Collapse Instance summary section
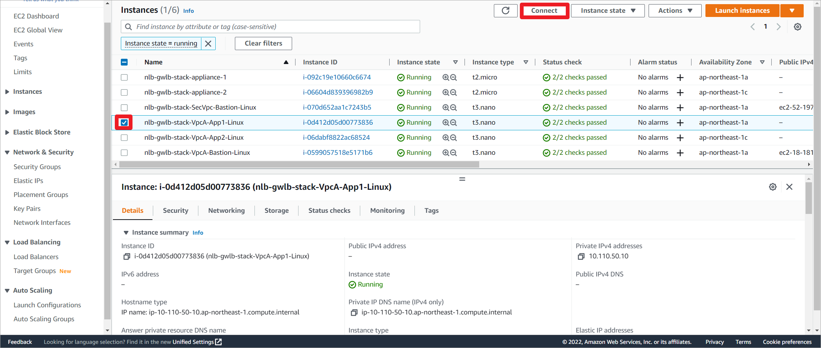 (x=126, y=233)
